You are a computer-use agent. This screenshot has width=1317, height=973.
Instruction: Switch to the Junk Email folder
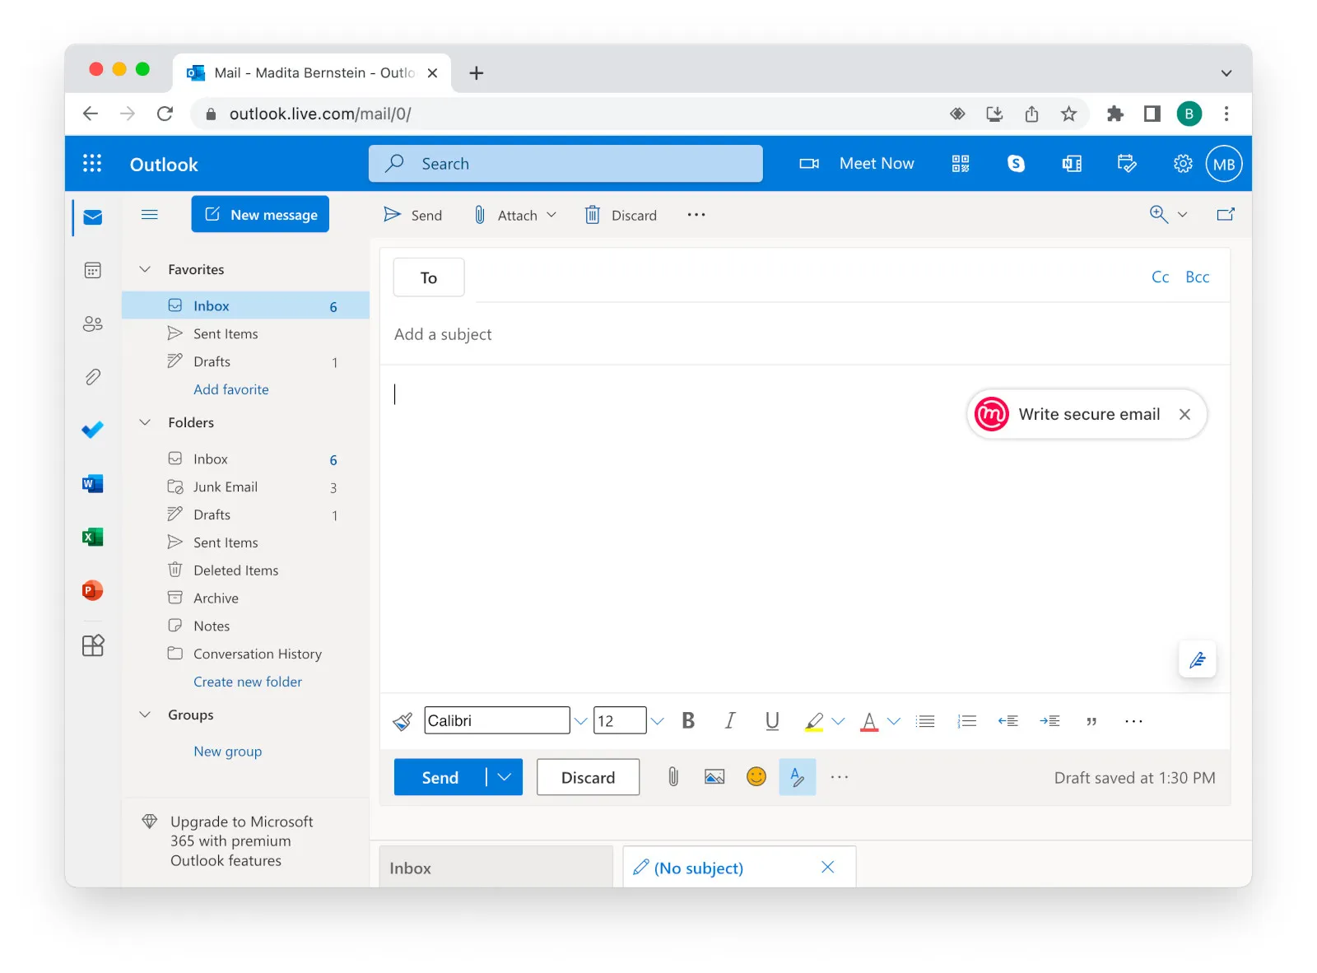coord(226,486)
